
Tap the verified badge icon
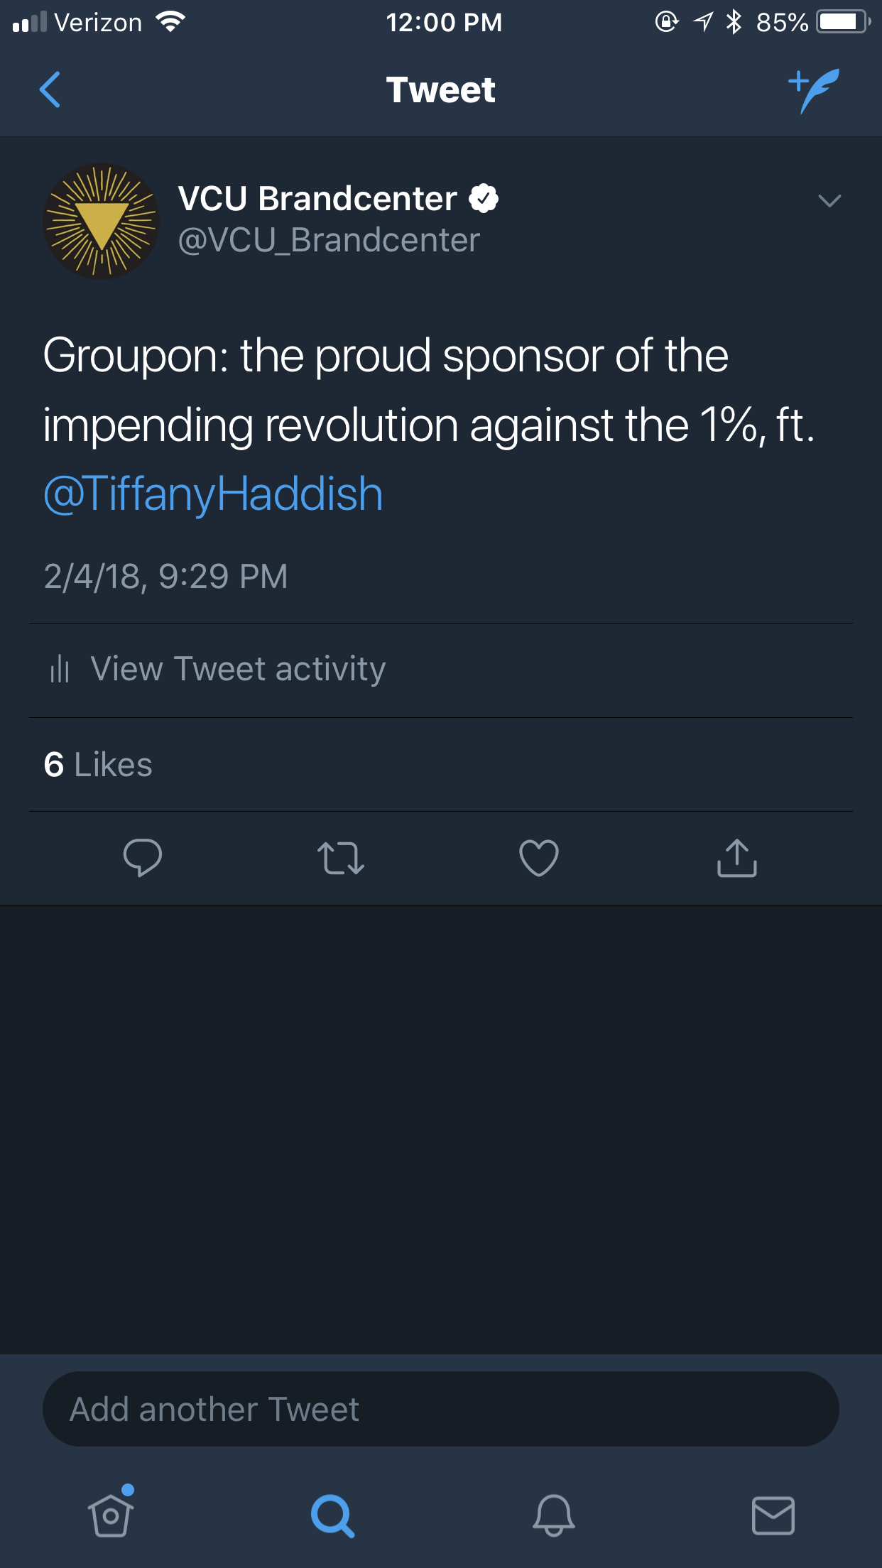484,198
